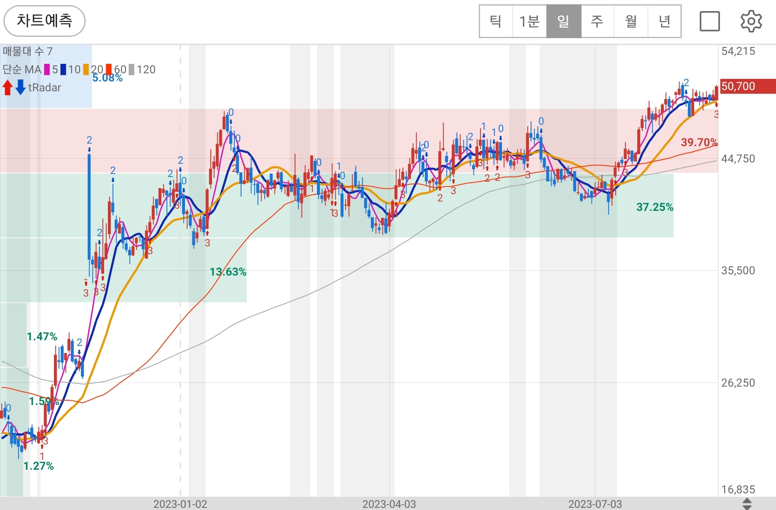Click the red MA 60 swatch
The height and width of the screenshot is (510, 776).
tap(109, 69)
